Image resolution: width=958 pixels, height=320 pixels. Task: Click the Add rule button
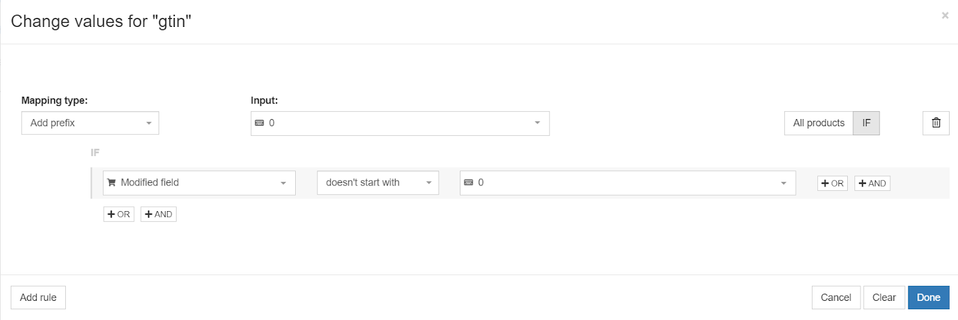point(38,297)
